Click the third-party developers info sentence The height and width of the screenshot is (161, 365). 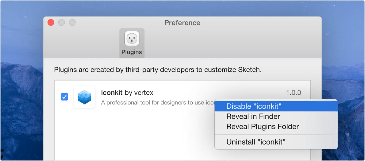coord(158,70)
